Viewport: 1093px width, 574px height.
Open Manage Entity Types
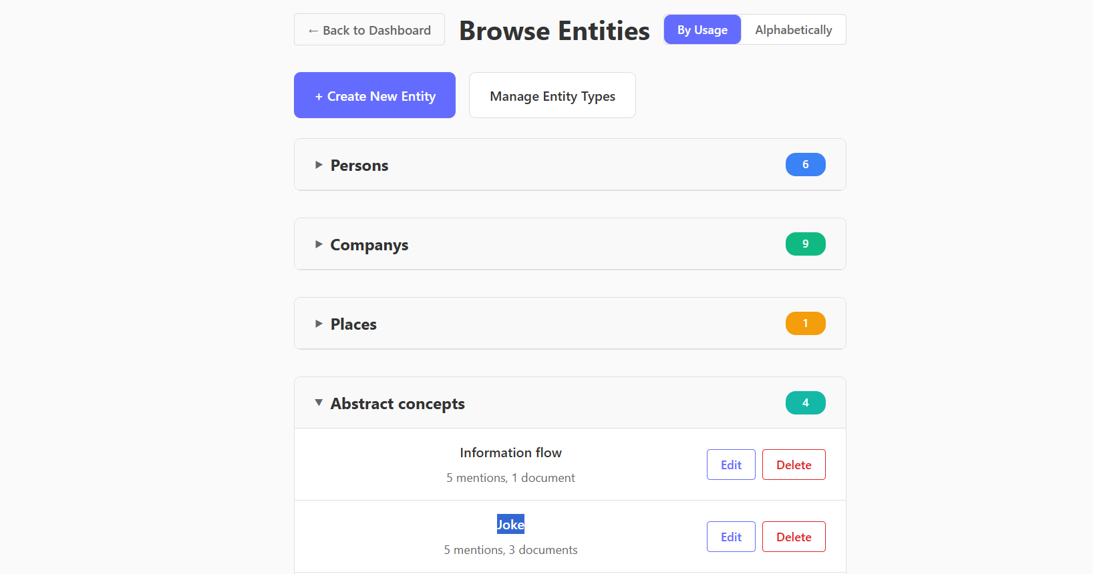553,95
